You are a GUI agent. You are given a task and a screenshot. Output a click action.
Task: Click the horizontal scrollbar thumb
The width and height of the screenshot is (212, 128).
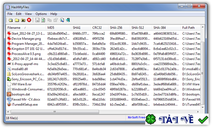coord(55,112)
